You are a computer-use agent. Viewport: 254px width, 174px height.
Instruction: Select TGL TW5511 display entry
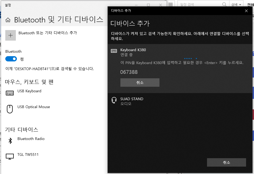point(28,154)
